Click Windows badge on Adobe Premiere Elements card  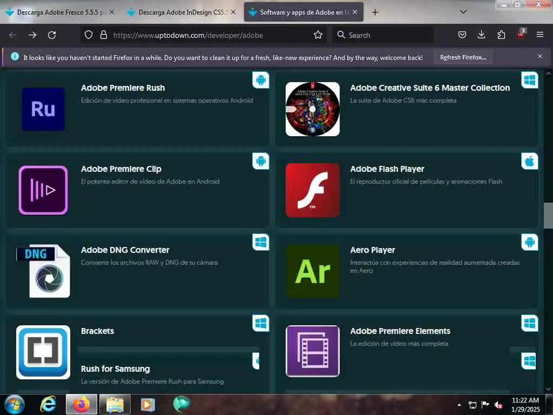(x=530, y=323)
